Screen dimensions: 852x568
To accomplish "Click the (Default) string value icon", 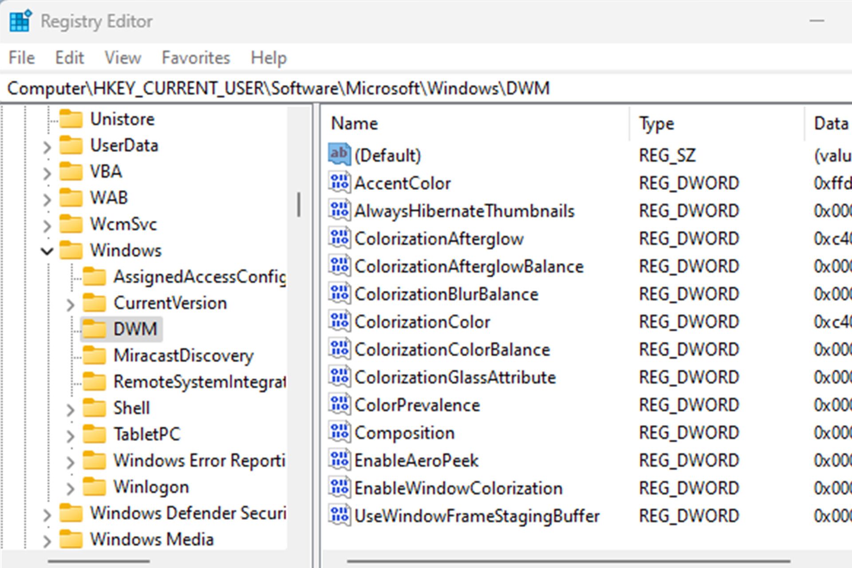I will point(339,154).
